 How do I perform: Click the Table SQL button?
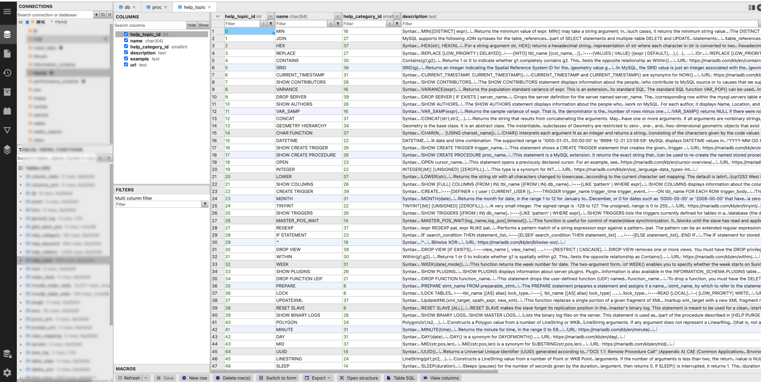(400, 378)
